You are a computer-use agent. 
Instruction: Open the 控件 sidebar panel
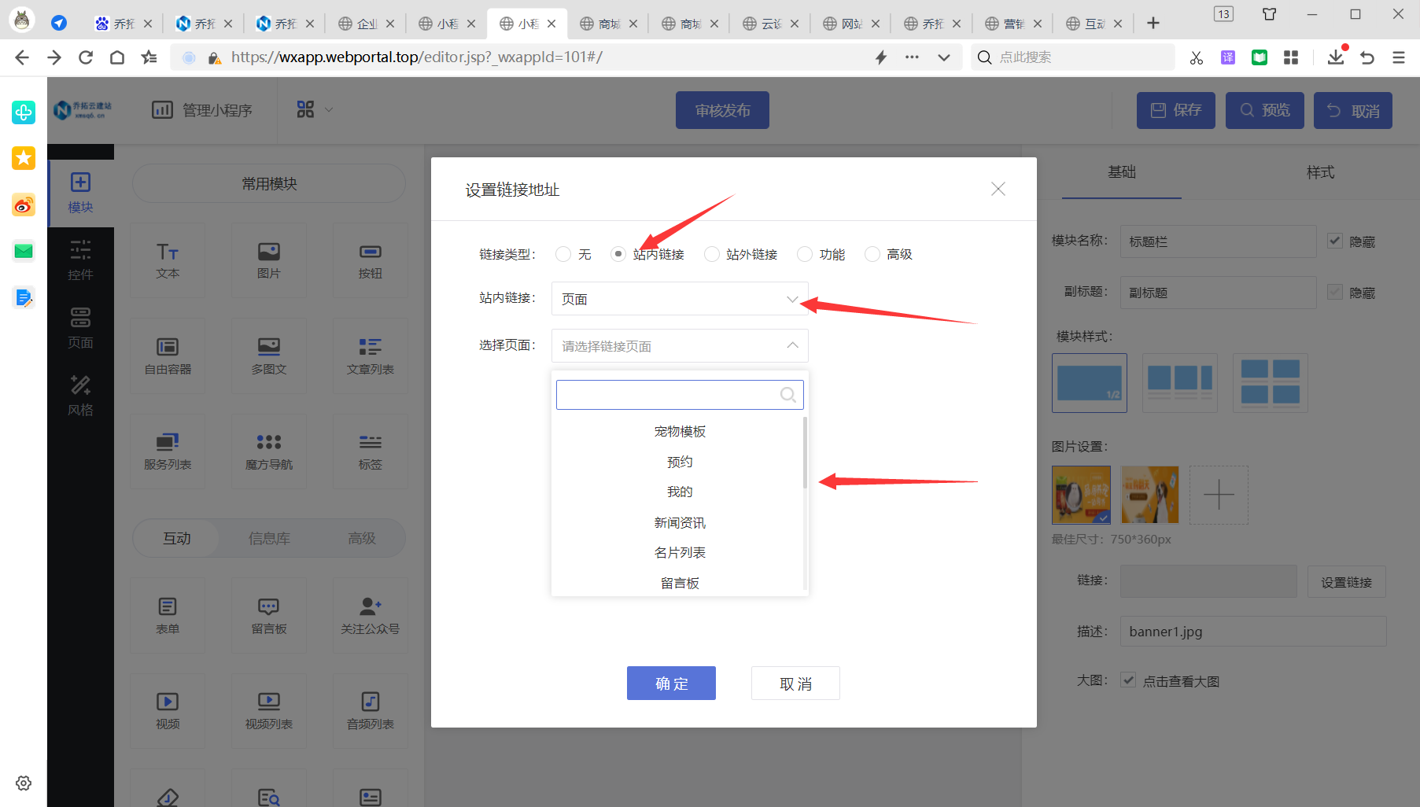point(80,260)
